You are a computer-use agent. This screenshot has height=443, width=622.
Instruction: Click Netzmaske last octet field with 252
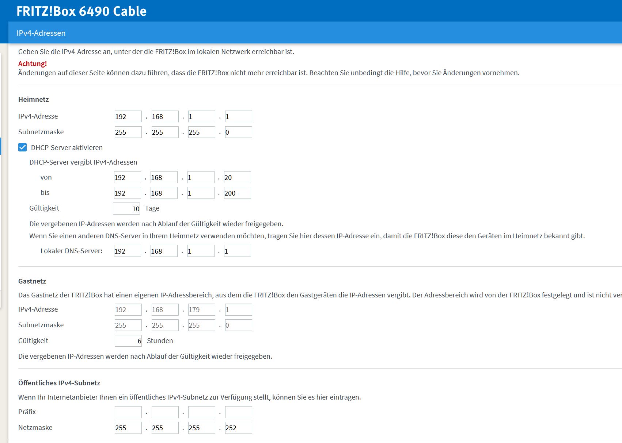coord(238,428)
